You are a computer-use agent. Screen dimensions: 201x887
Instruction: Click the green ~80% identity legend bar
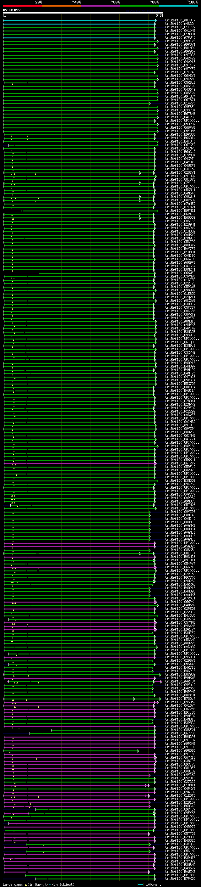coord(139,6)
